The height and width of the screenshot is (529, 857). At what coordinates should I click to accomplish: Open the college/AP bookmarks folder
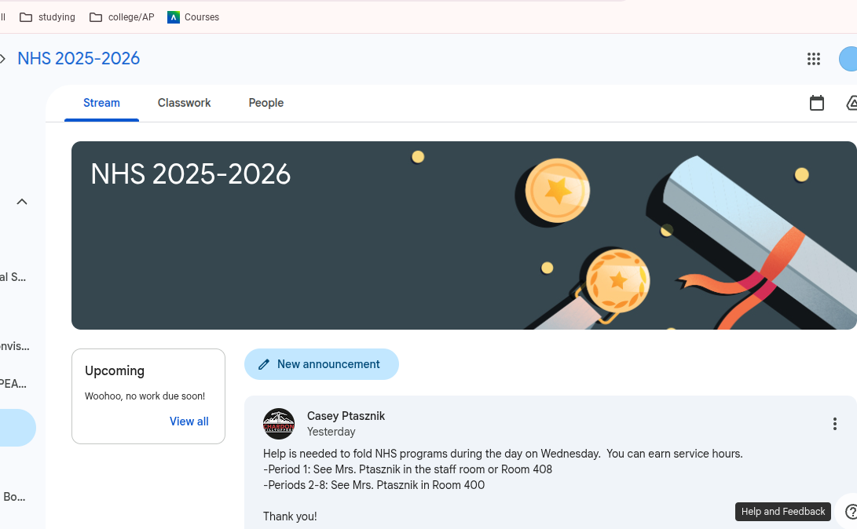tap(122, 17)
